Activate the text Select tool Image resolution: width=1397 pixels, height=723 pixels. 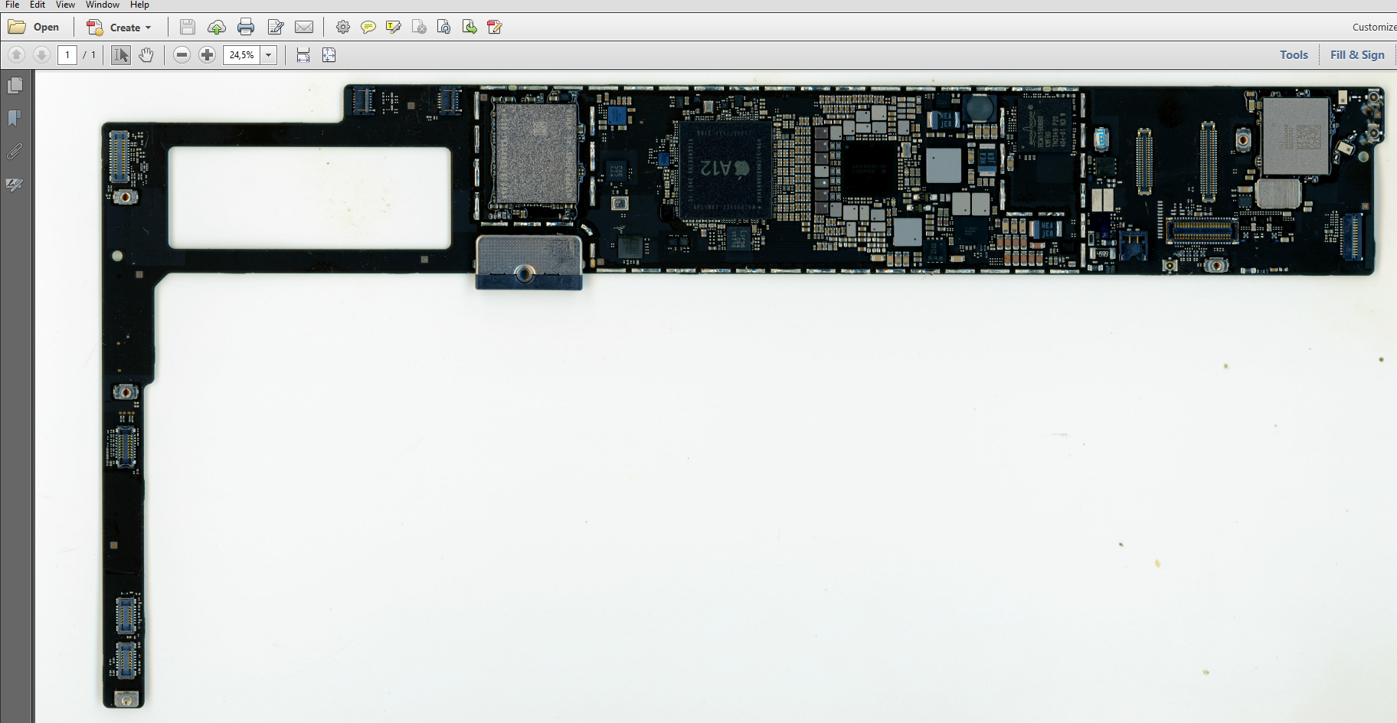(121, 55)
